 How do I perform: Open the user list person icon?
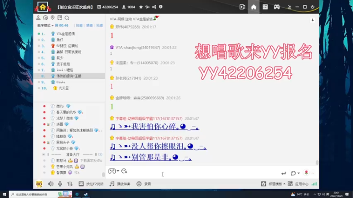pos(38,18)
